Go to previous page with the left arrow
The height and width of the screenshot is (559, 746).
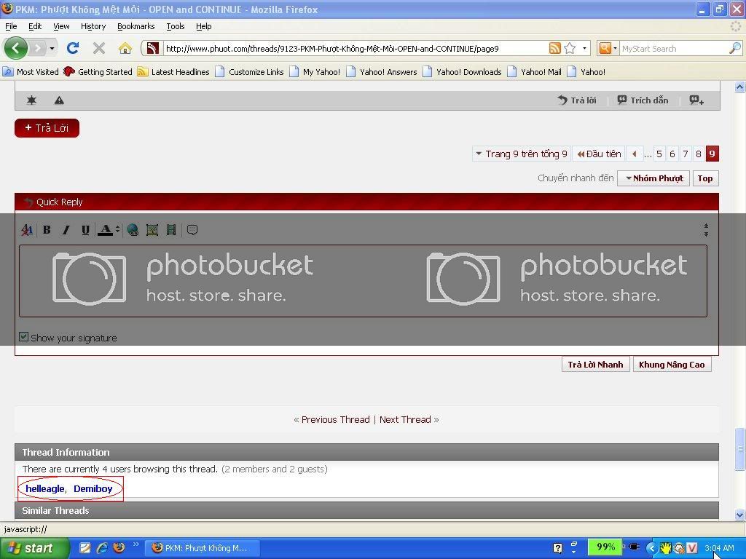(635, 154)
